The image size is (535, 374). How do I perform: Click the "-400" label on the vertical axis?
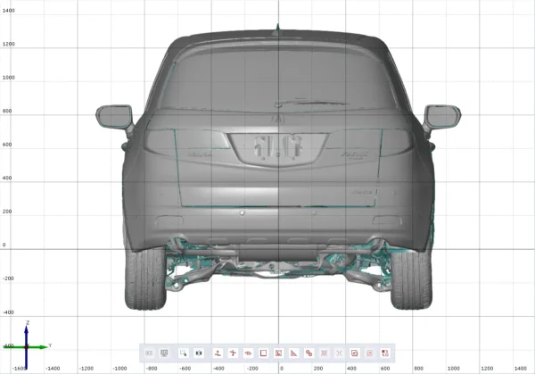9,312
